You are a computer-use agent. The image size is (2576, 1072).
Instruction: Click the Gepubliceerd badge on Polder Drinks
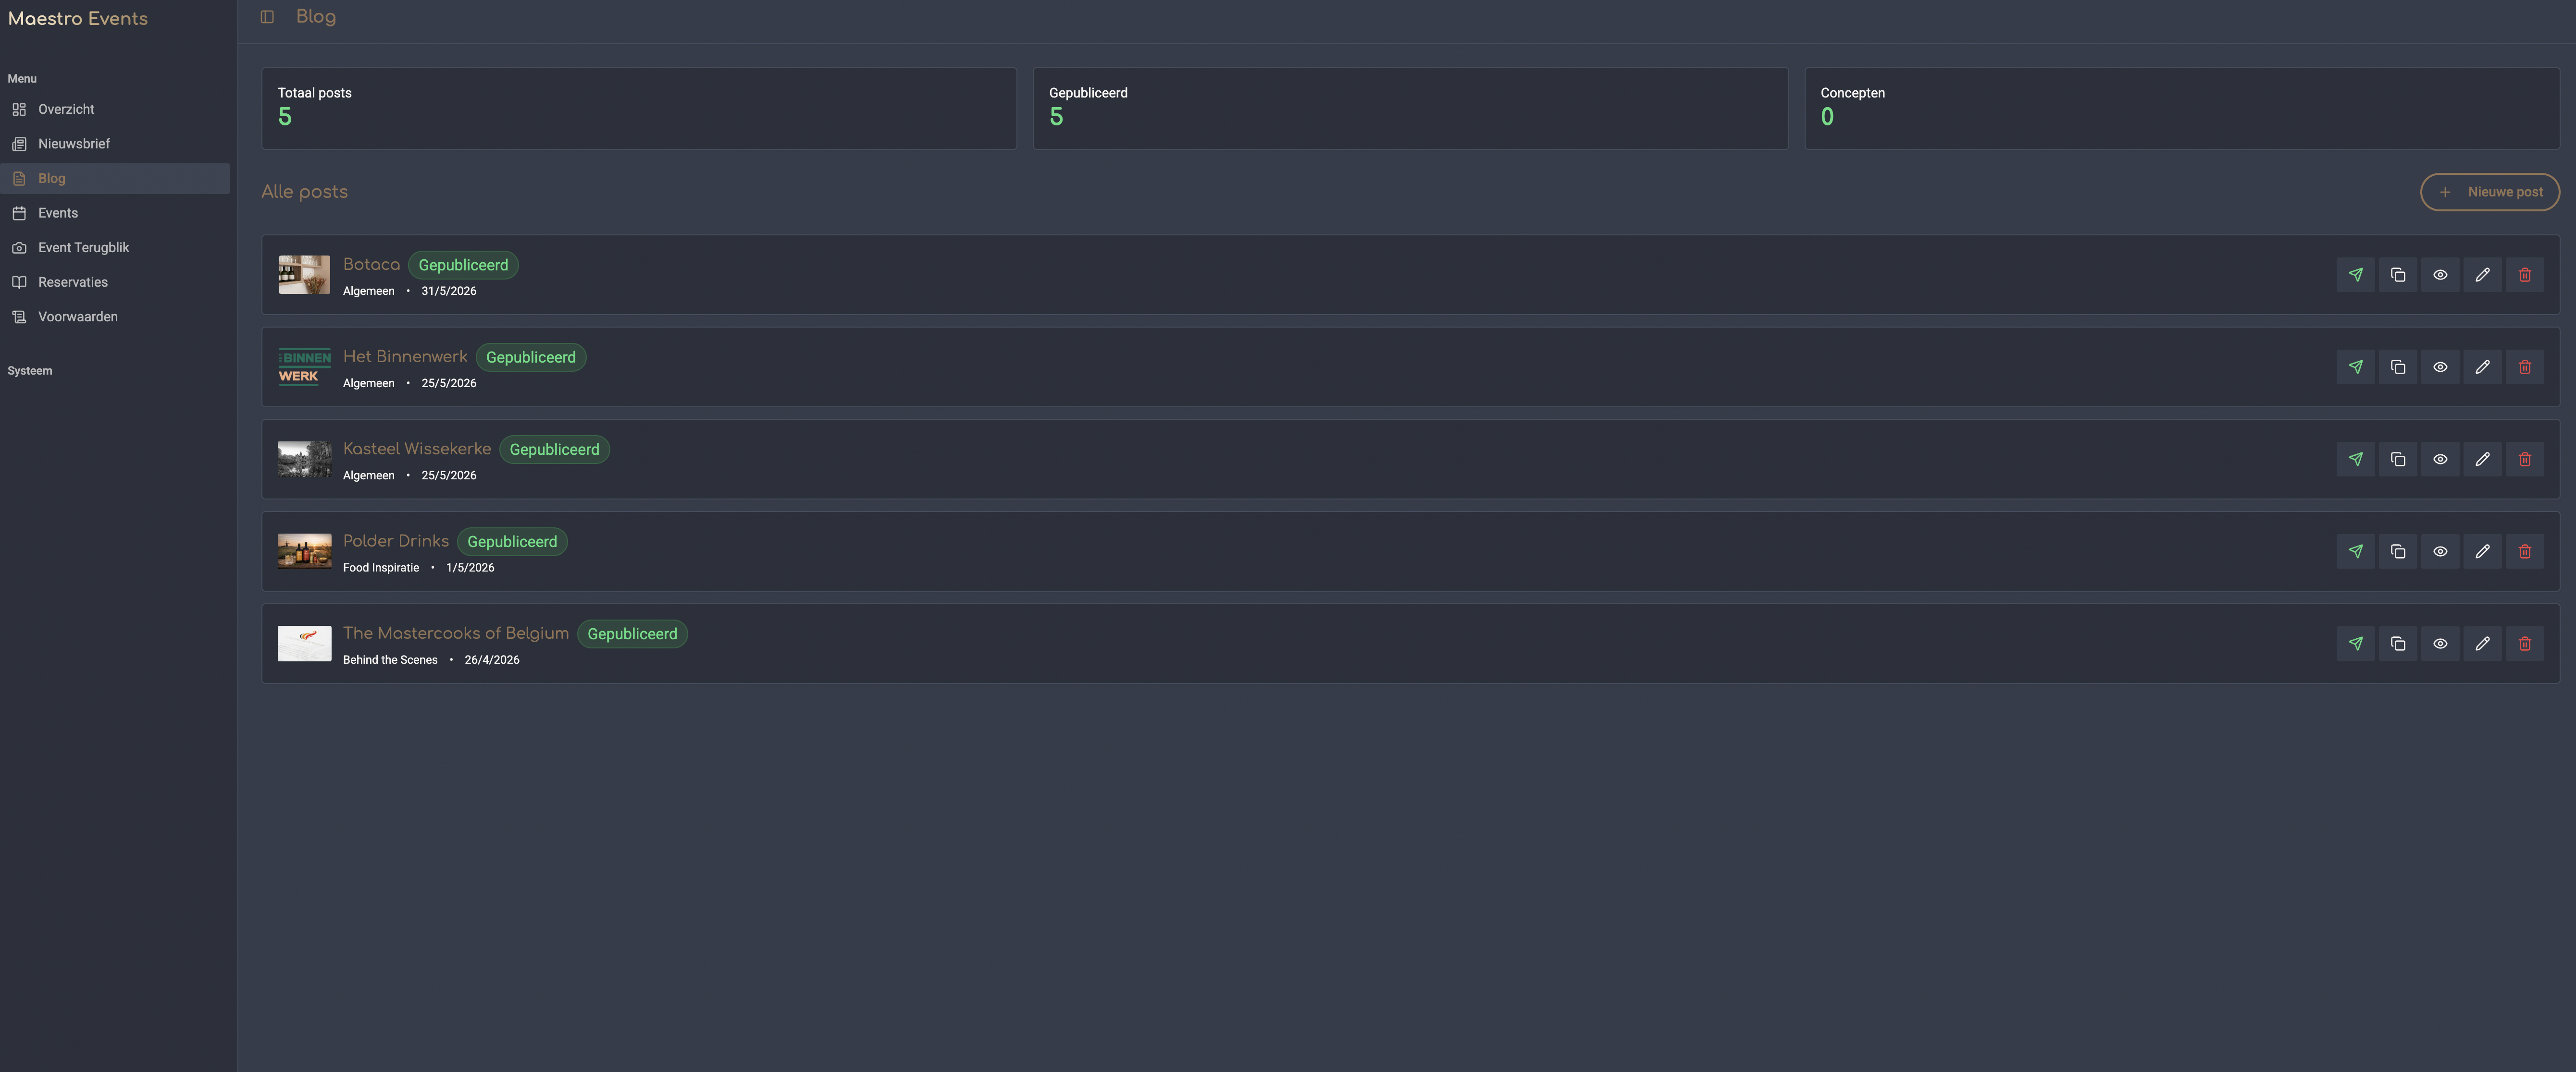[512, 541]
